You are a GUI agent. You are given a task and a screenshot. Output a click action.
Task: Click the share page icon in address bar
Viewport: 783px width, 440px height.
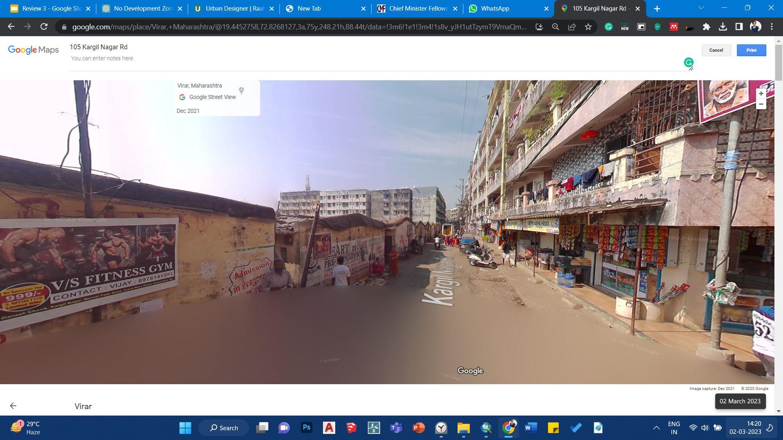(572, 27)
